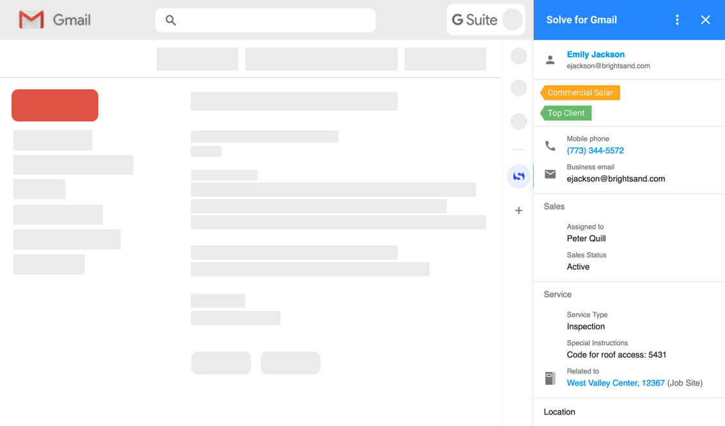Click the Location section heading
Image resolution: width=725 pixels, height=426 pixels.
tap(559, 412)
